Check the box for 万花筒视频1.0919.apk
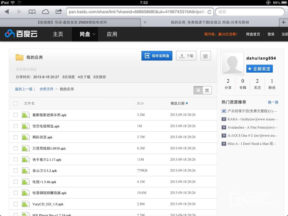The width and height of the screenshot is (288, 216). [16, 148]
